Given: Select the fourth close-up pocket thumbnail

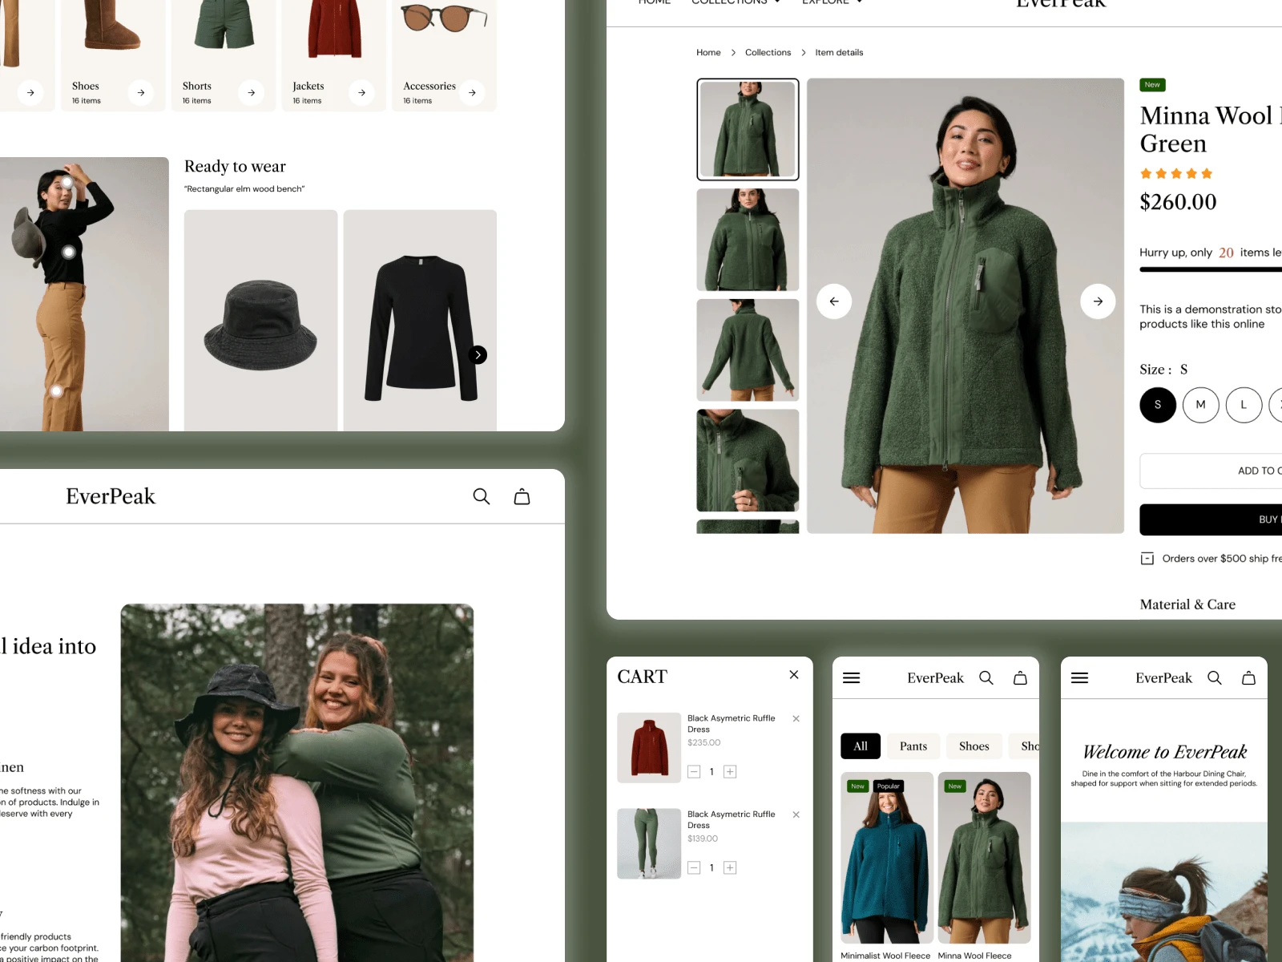Looking at the screenshot, I should click(x=748, y=460).
